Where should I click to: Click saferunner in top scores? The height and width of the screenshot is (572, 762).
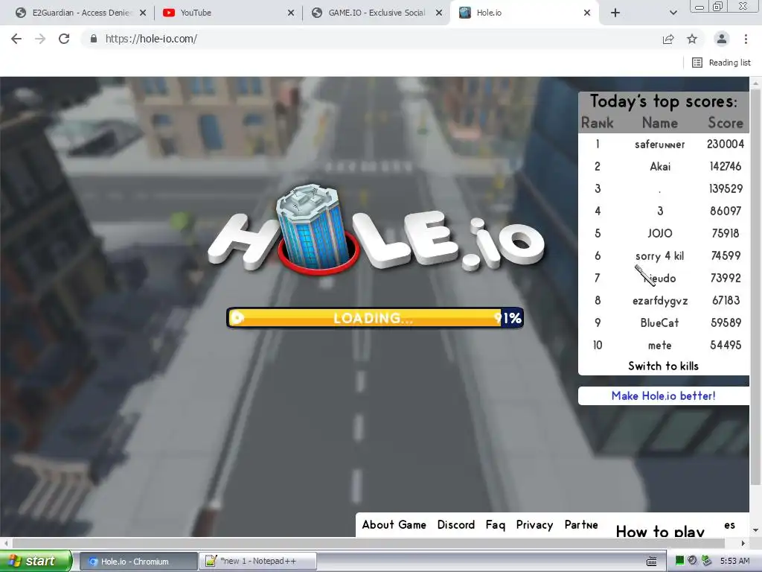[x=659, y=144]
